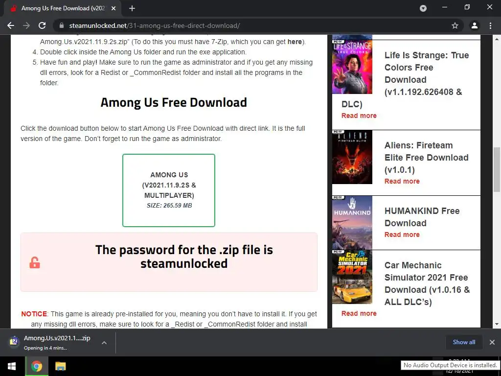Viewport: 501px width, 376px height.
Task: Click Read more under Aliens Fireteam Elite
Action: pyautogui.click(x=402, y=181)
